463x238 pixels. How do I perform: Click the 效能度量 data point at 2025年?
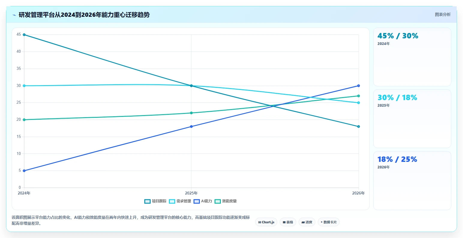pos(191,113)
